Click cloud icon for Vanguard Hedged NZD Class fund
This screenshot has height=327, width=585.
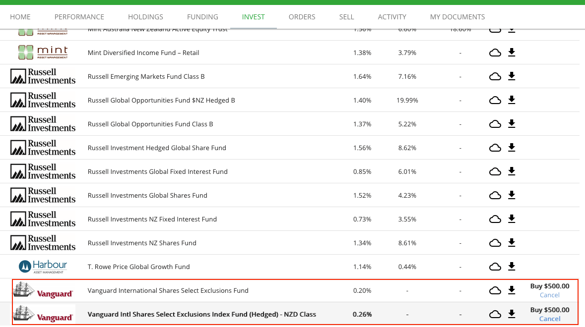pyautogui.click(x=495, y=314)
